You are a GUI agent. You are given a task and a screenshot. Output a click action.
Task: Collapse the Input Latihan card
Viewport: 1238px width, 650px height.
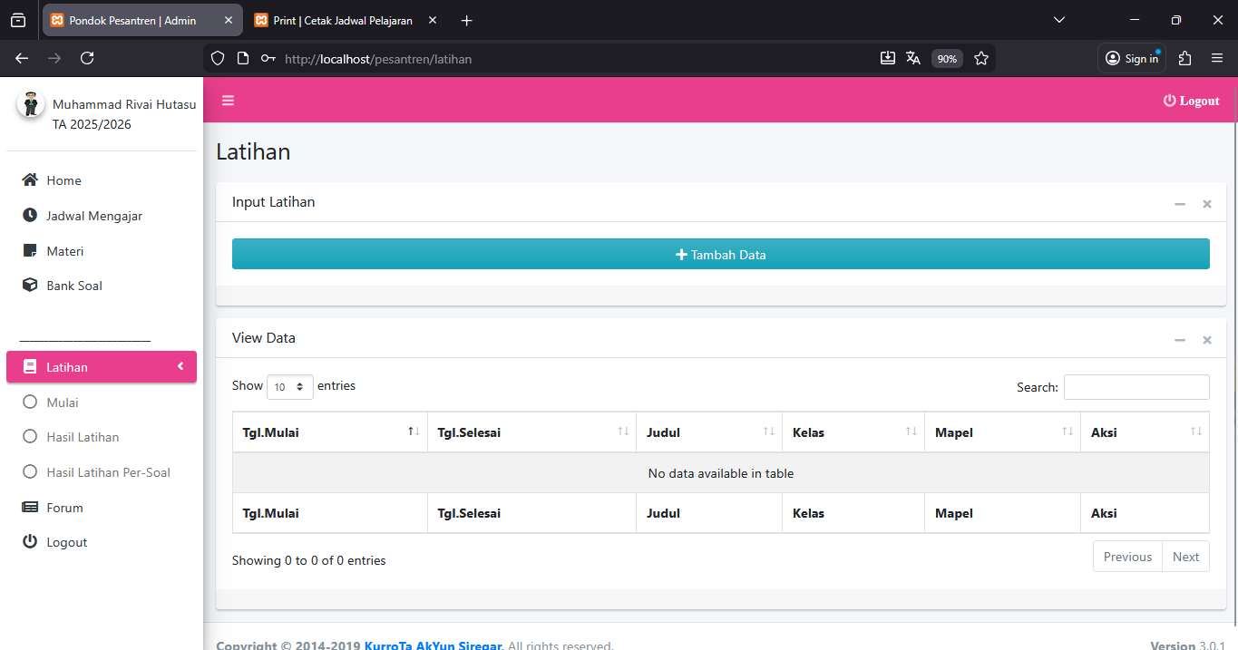[x=1179, y=204]
